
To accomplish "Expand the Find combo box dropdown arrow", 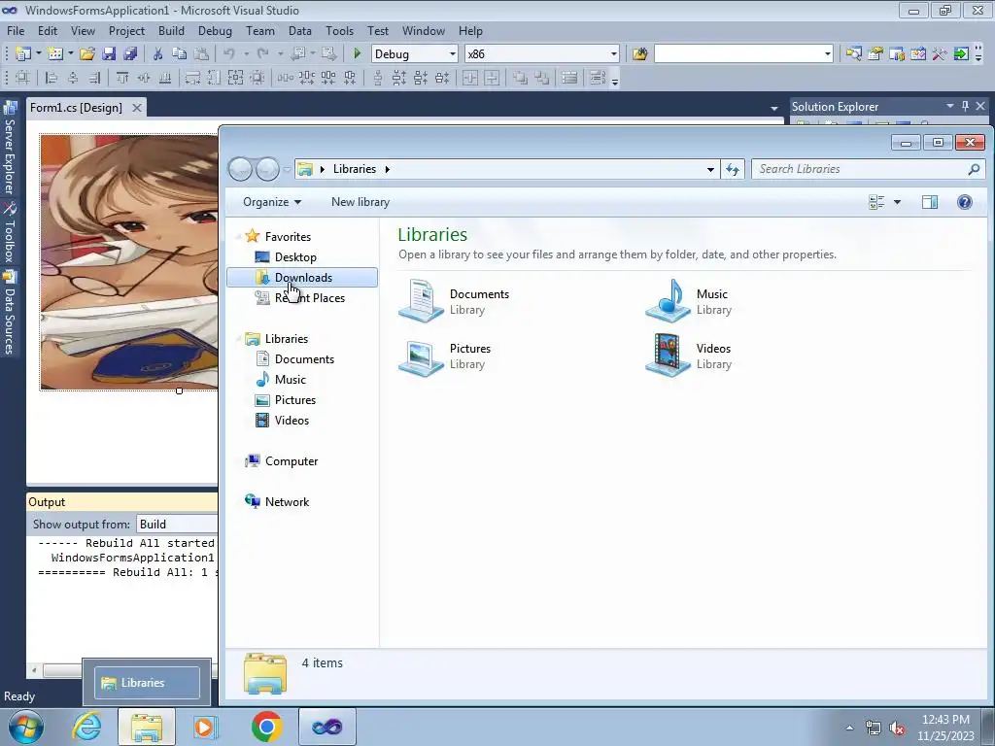I will 827,54.
